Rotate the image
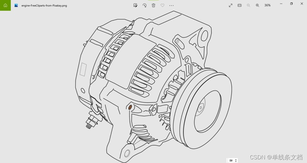The image size is (307, 163). (x=145, y=5)
